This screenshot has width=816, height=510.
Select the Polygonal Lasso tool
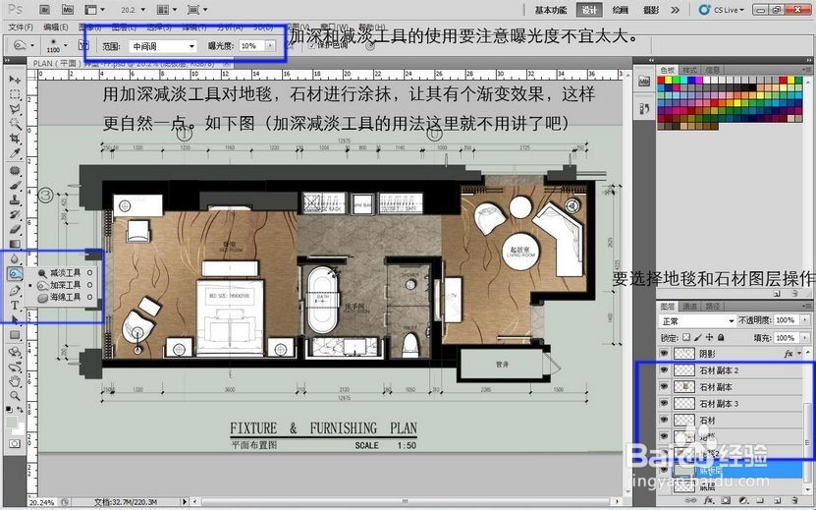[x=15, y=109]
